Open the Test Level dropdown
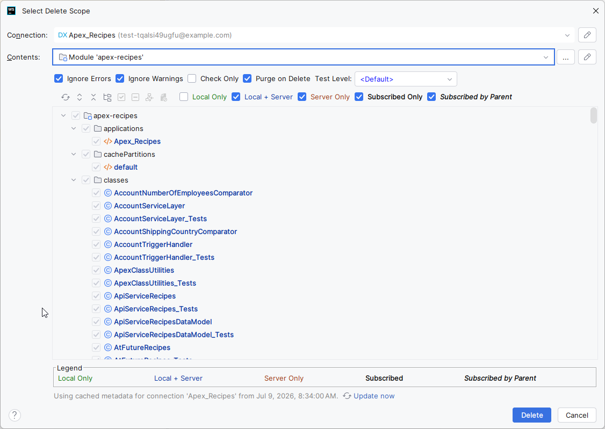 coord(406,79)
